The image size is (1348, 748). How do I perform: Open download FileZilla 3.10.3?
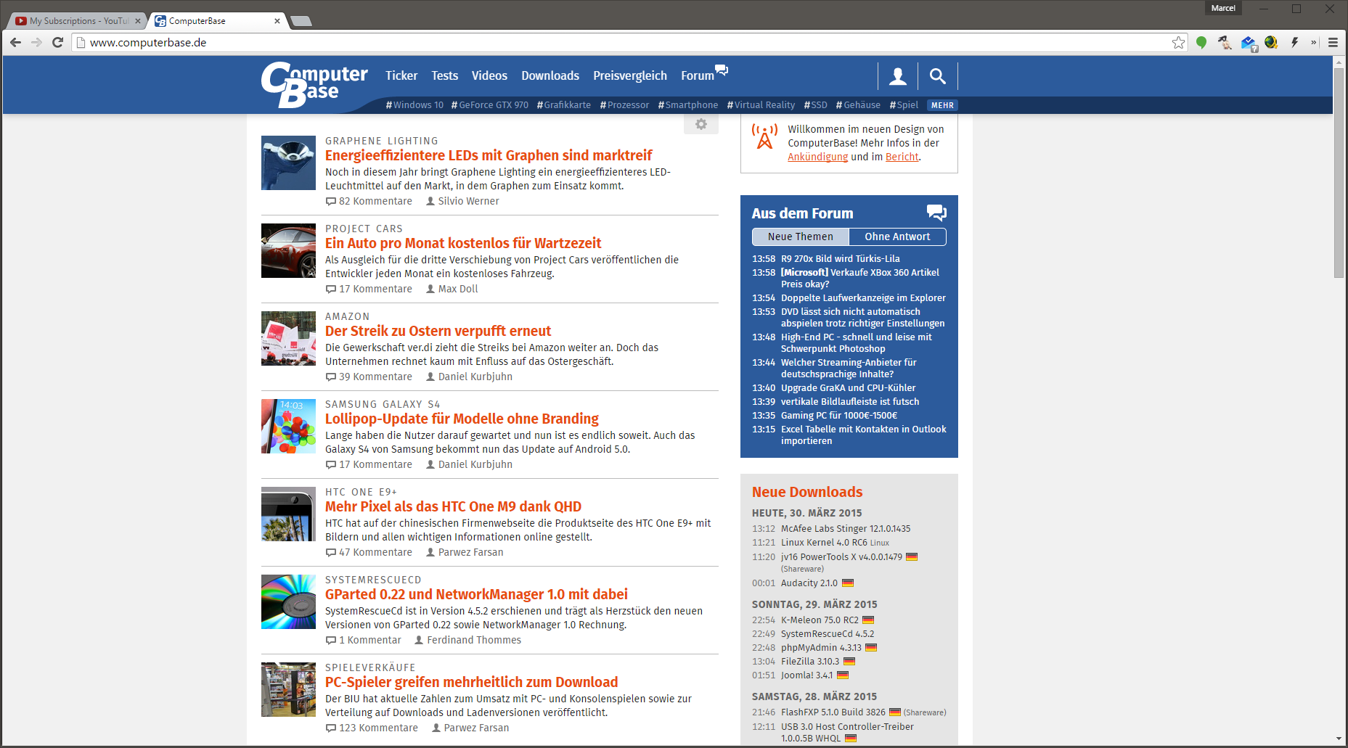(810, 661)
